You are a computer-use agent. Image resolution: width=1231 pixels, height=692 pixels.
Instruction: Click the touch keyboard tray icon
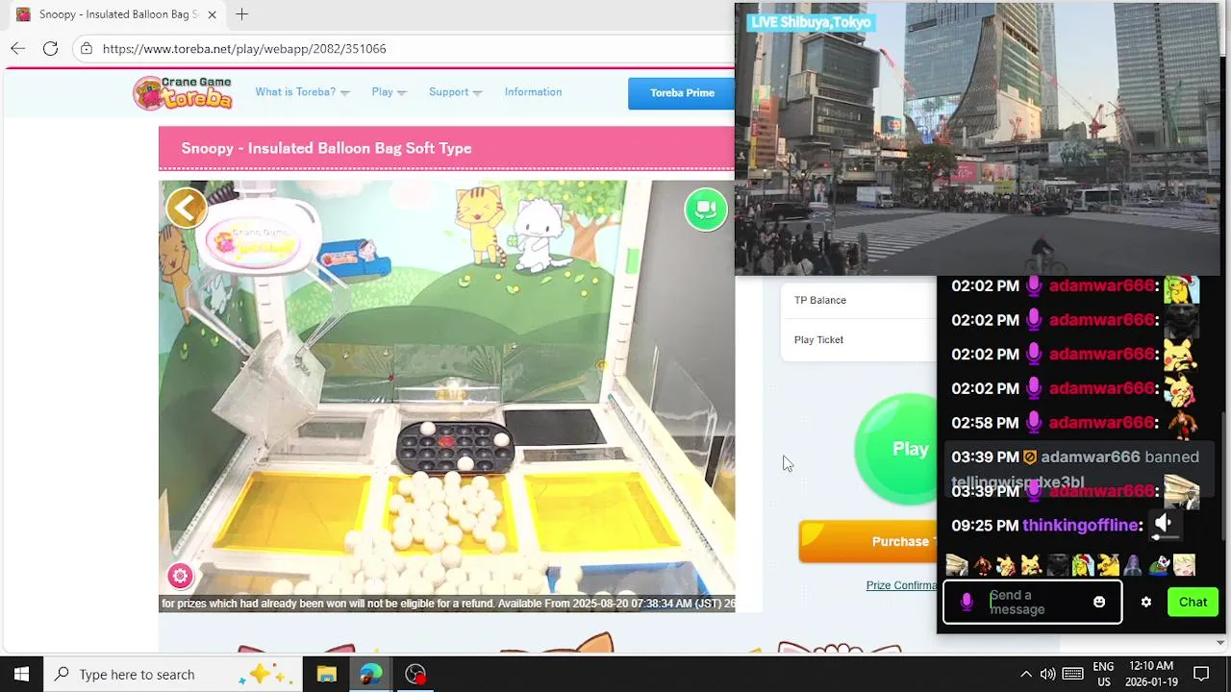click(x=1073, y=674)
